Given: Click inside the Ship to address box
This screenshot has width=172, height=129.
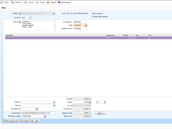Looking at the screenshot, I should click(x=39, y=25).
